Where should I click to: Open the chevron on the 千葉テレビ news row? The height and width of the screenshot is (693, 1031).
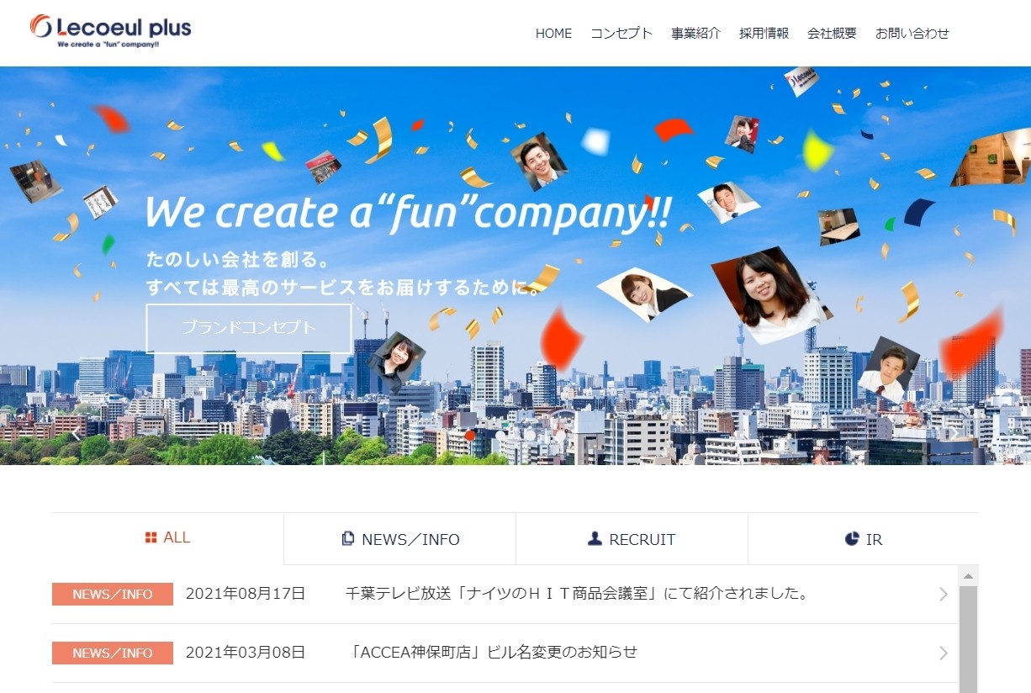tap(944, 595)
